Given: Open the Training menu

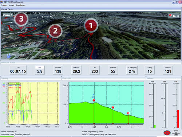Looking at the screenshot, I should (x=4, y=5).
